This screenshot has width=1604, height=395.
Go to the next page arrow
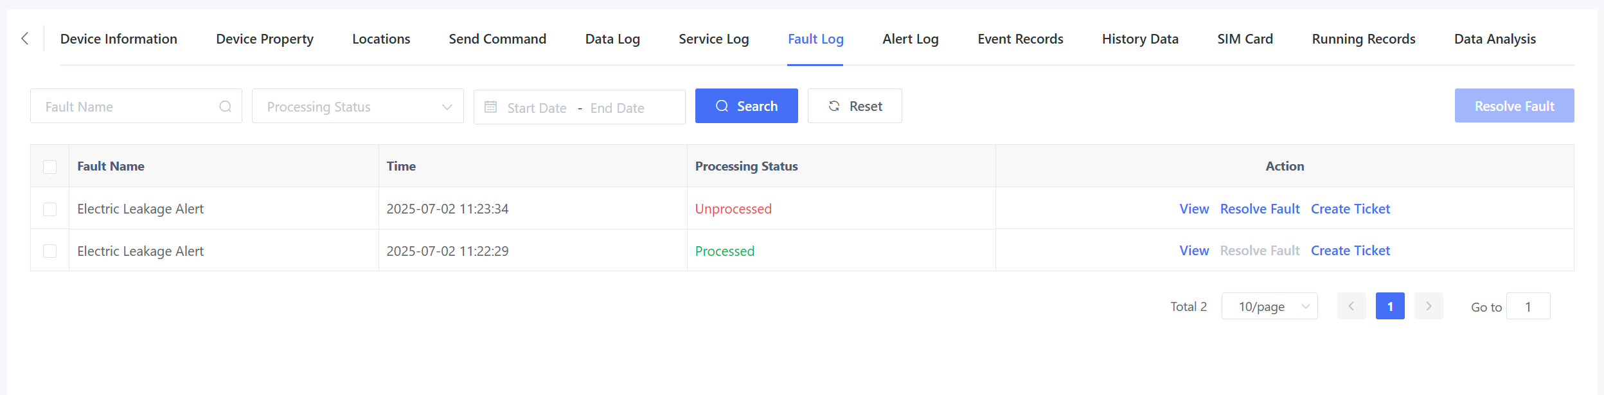click(x=1428, y=307)
